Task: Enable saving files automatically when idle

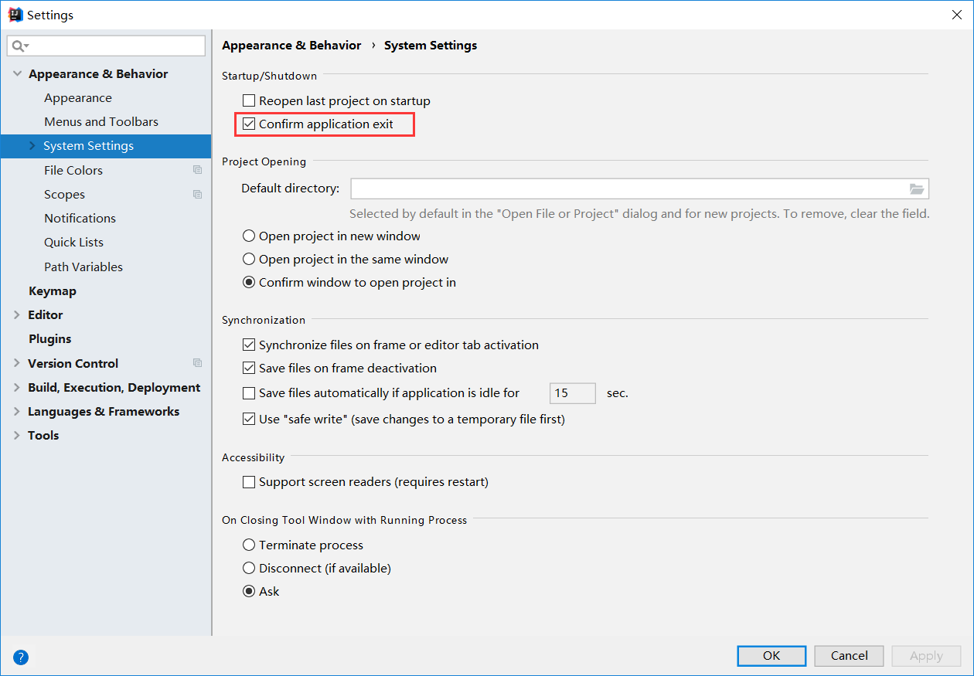Action: tap(249, 393)
